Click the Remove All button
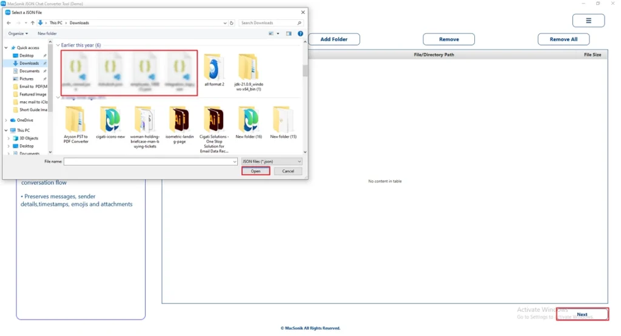 tap(563, 39)
